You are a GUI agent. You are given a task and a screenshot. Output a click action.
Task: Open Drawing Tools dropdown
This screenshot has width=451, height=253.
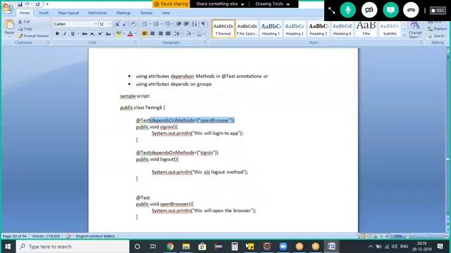(x=273, y=4)
